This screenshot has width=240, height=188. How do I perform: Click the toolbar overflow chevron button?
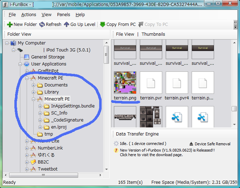(235, 25)
